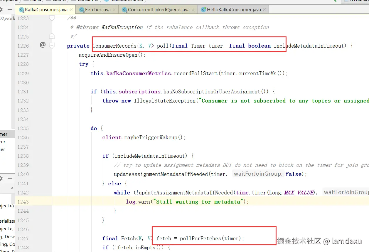Click the comment on line 1239
Image resolution: width=369 pixels, height=252 pixels.
pos(241,165)
